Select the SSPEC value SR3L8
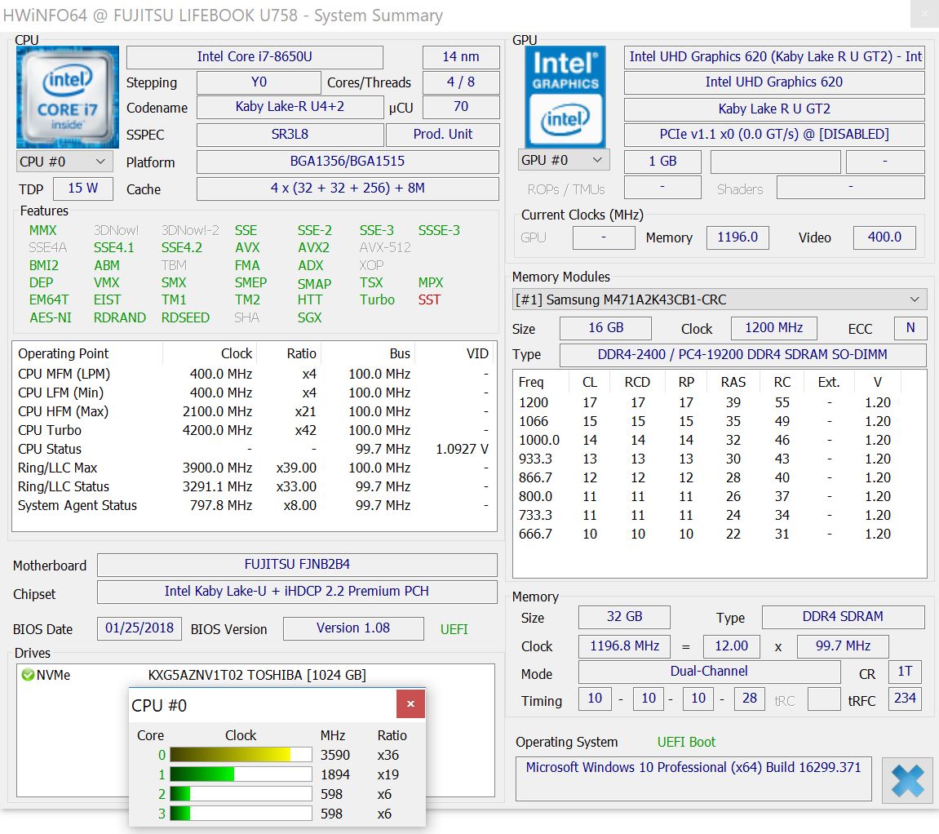This screenshot has height=834, width=939. [x=290, y=135]
